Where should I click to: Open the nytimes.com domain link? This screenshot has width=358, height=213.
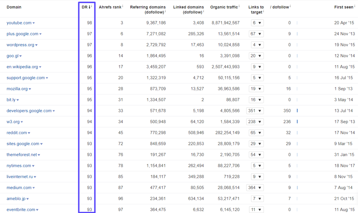(19, 166)
